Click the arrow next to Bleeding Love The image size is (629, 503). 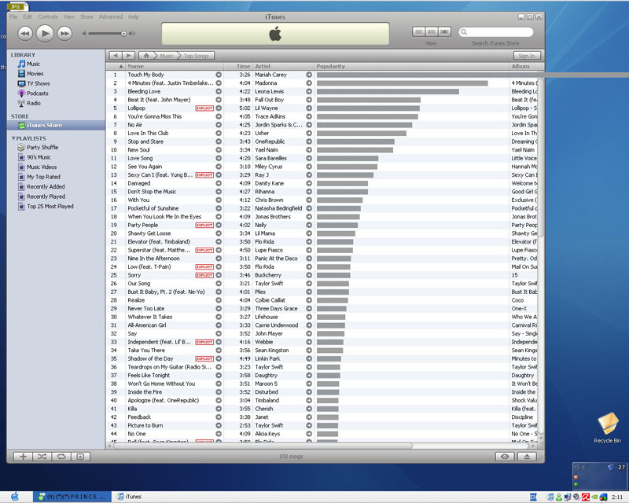(x=219, y=91)
